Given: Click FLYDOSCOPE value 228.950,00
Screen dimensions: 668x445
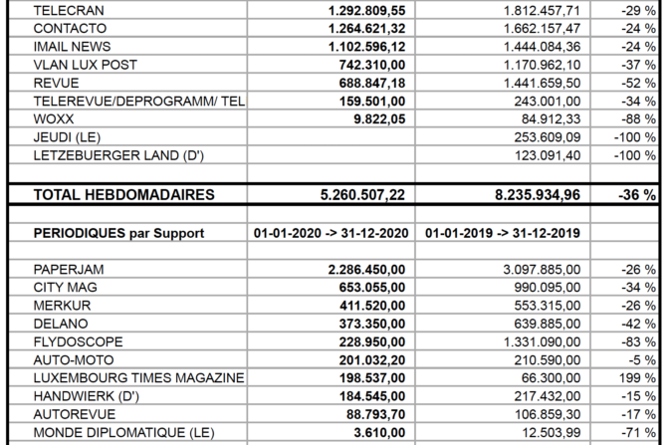Looking at the screenshot, I should (372, 341).
